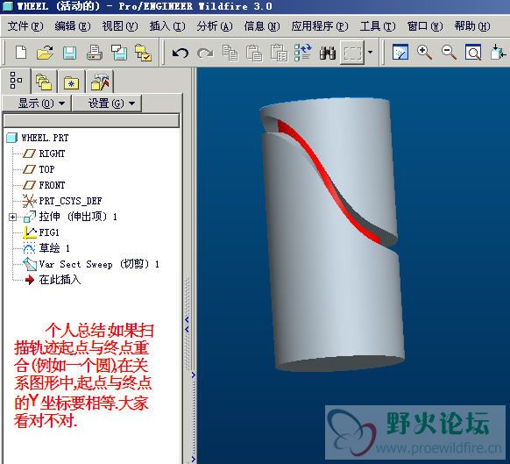Open the 信息(N) menu
Screen dimensions: 510x464
(x=262, y=26)
